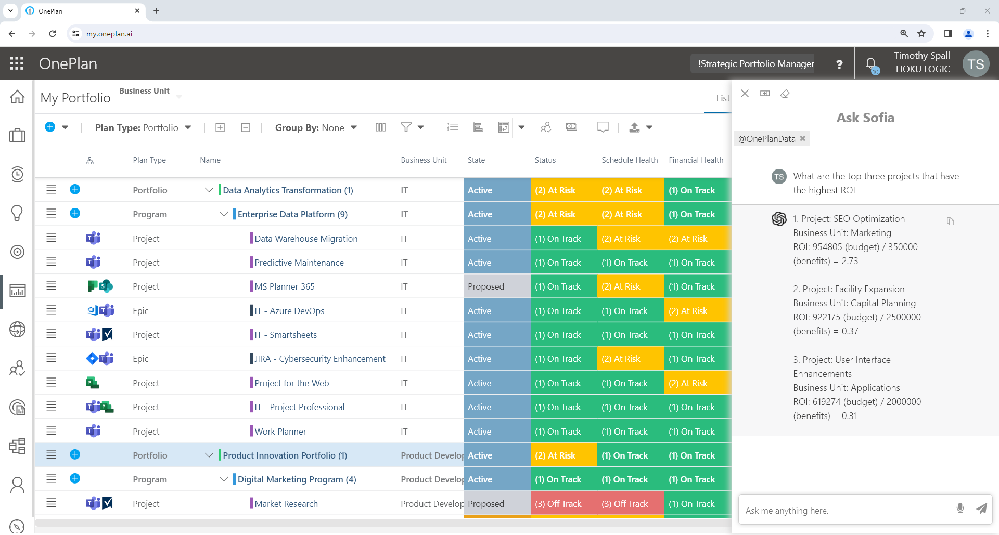The width and height of the screenshot is (999, 535).
Task: Click the browser address bar
Action: pos(484,34)
